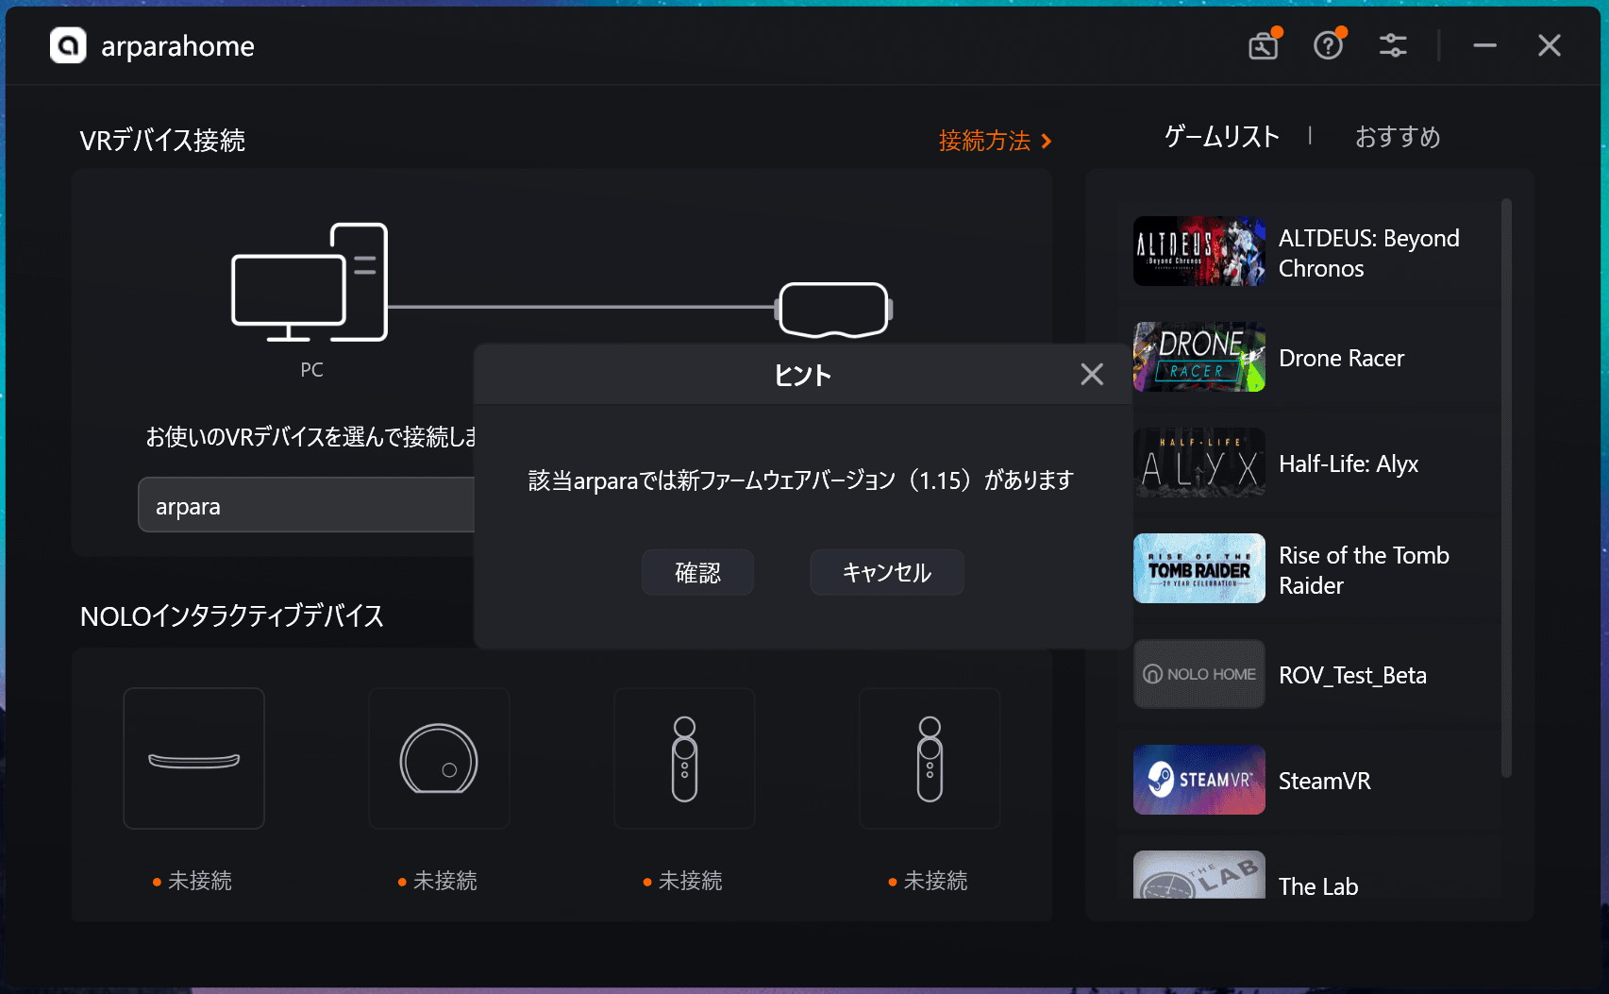Select 'Half-Life: Alyx' title text
1609x994 pixels.
click(1349, 464)
